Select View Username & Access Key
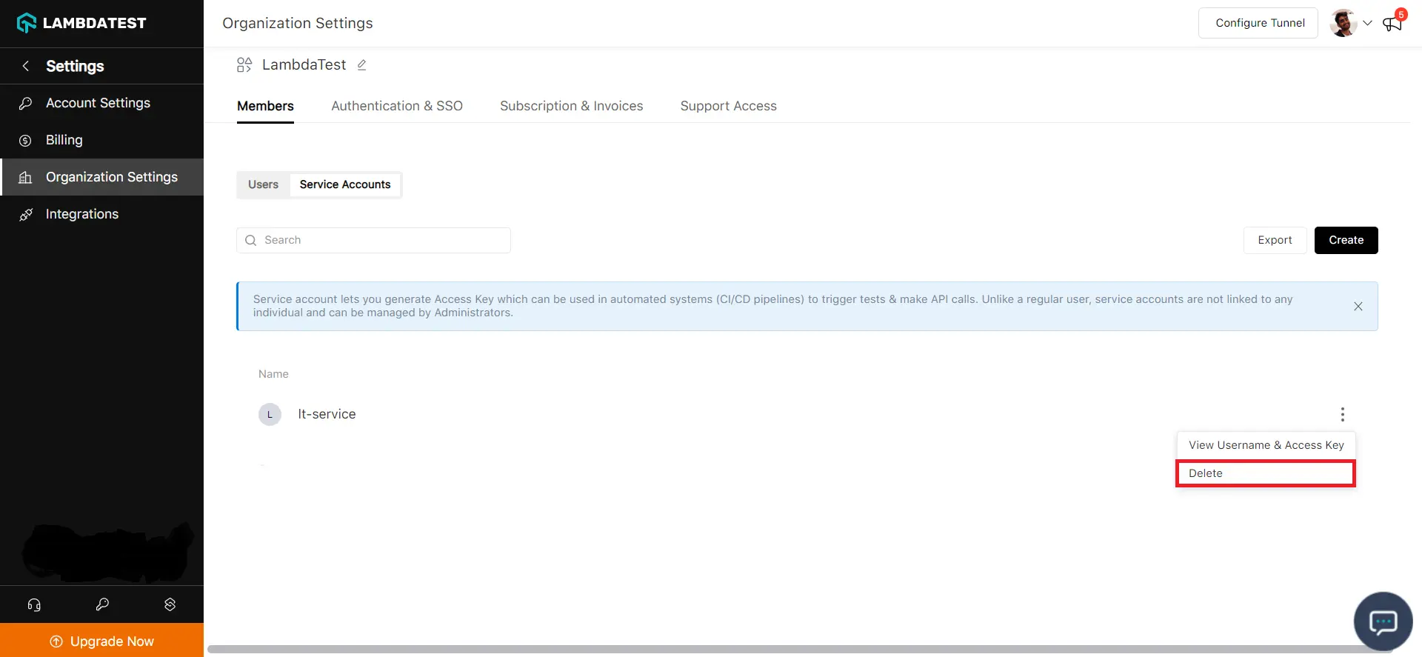This screenshot has width=1422, height=657. pyautogui.click(x=1266, y=445)
